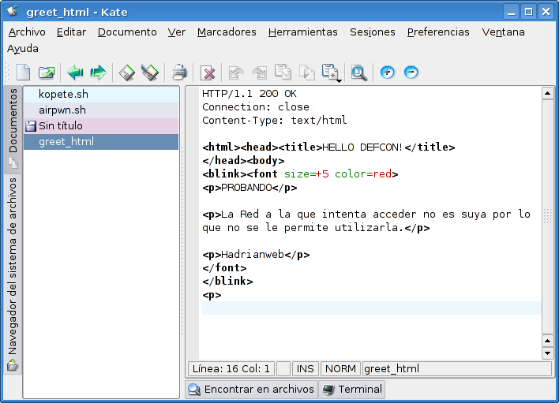Image resolution: width=559 pixels, height=403 pixels.
Task: Close the document with the red X icon
Action: (208, 73)
